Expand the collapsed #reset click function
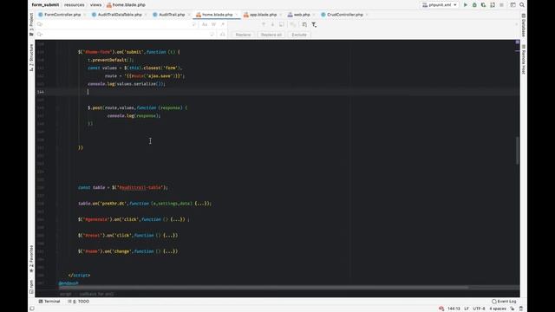 pos(170,235)
